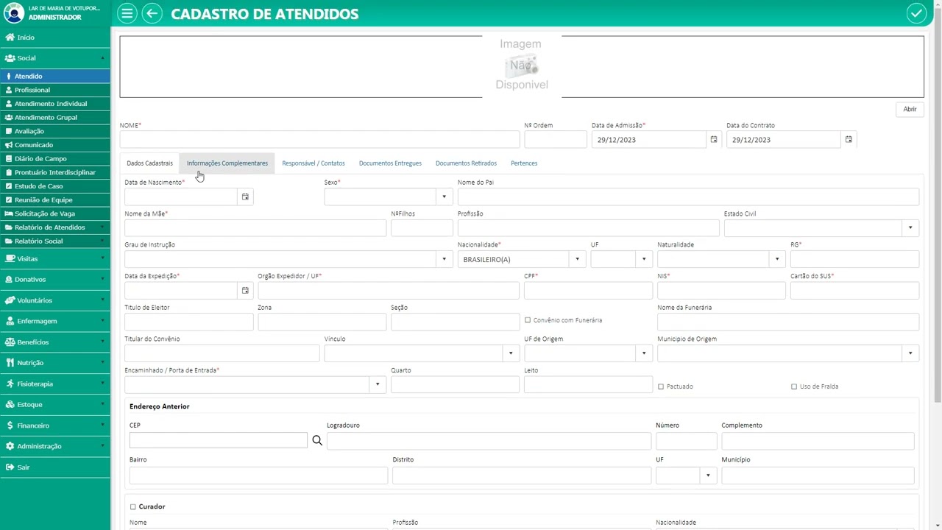Enable the Convênio com Funerária checkbox

pyautogui.click(x=528, y=320)
